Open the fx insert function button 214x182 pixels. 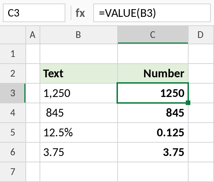(80, 13)
